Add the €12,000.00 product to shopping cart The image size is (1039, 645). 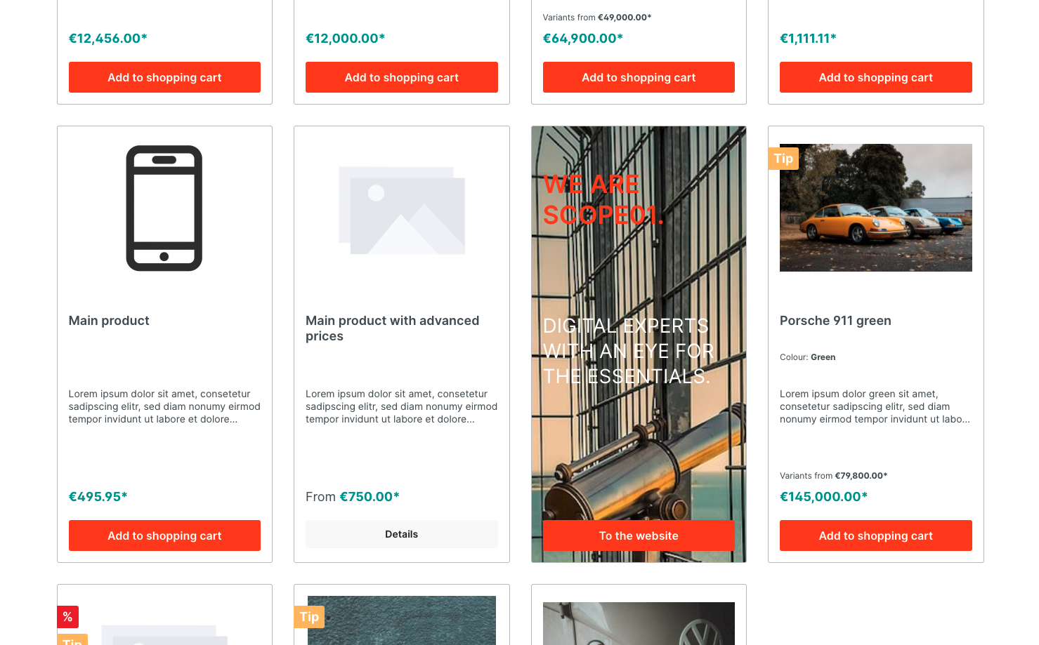pyautogui.click(x=402, y=77)
